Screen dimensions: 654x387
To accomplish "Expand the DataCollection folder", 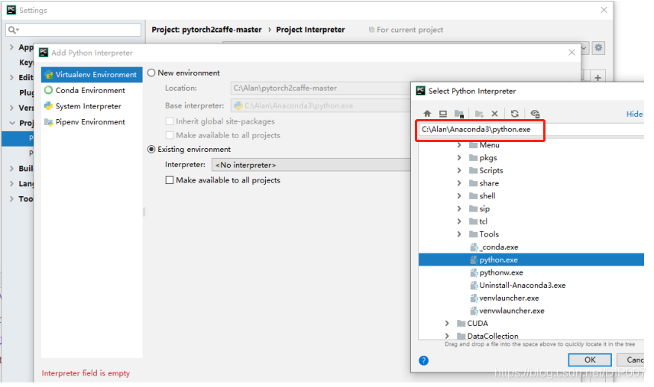I will pyautogui.click(x=447, y=336).
